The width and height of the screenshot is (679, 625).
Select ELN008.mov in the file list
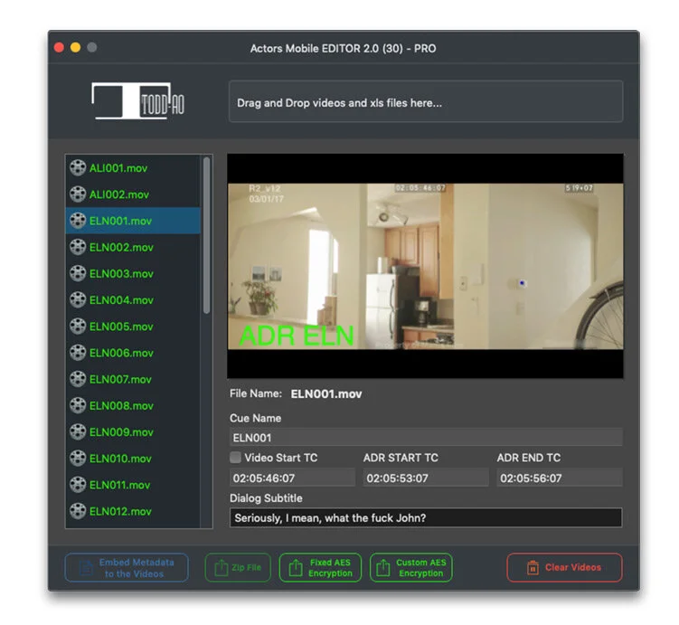[x=133, y=406]
